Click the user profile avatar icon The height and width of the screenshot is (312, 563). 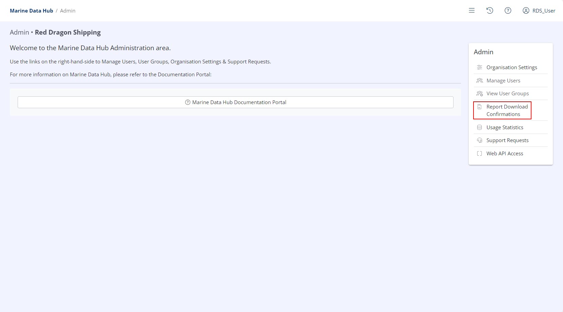click(x=526, y=11)
